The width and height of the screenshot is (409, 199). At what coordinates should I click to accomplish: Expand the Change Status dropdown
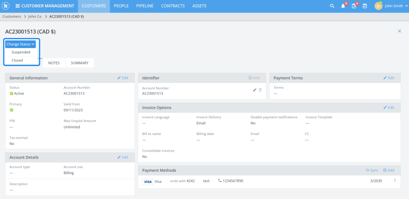coord(20,44)
